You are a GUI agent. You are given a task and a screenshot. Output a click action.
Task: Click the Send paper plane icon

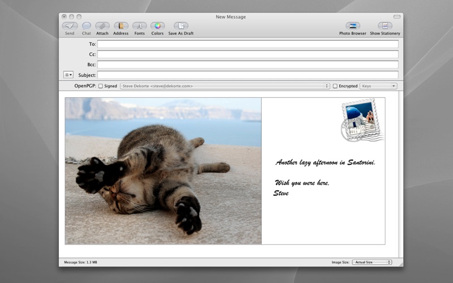pyautogui.click(x=70, y=26)
